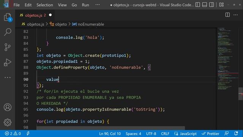Viewport: 243px width, 137px height.
Task: Click the feedback status bar icon
Action: (x=226, y=134)
